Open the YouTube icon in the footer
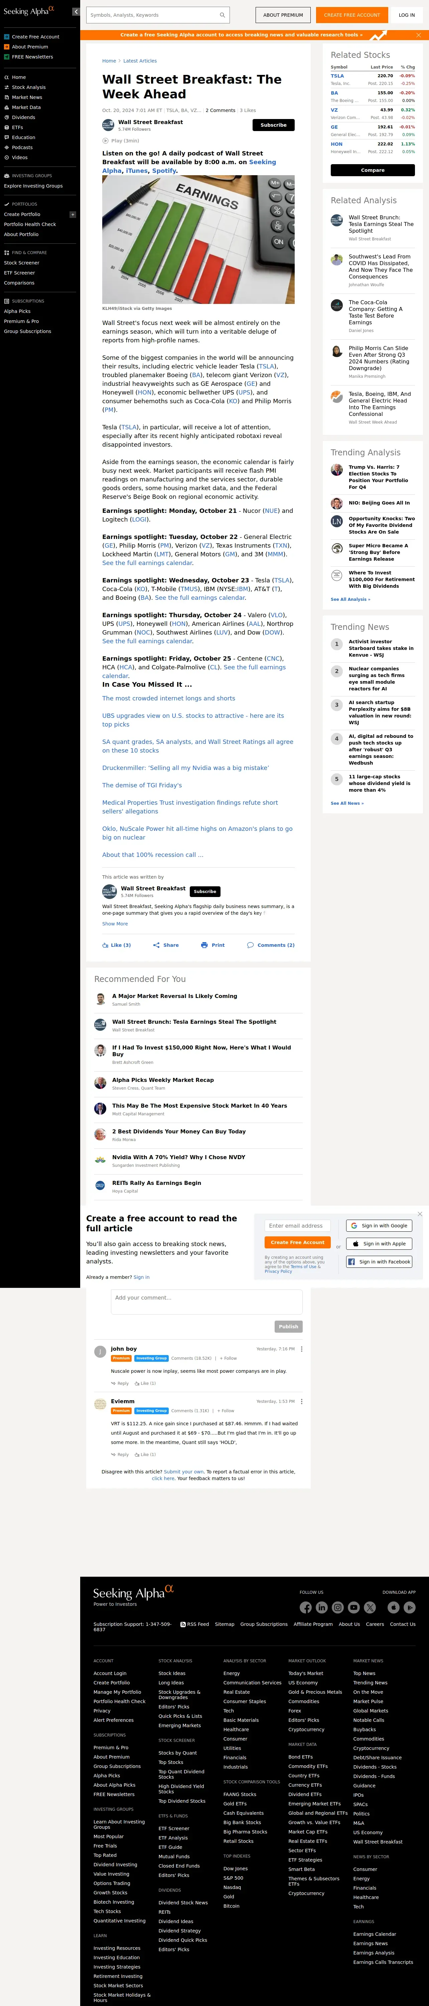The width and height of the screenshot is (429, 2006). coord(353,1607)
